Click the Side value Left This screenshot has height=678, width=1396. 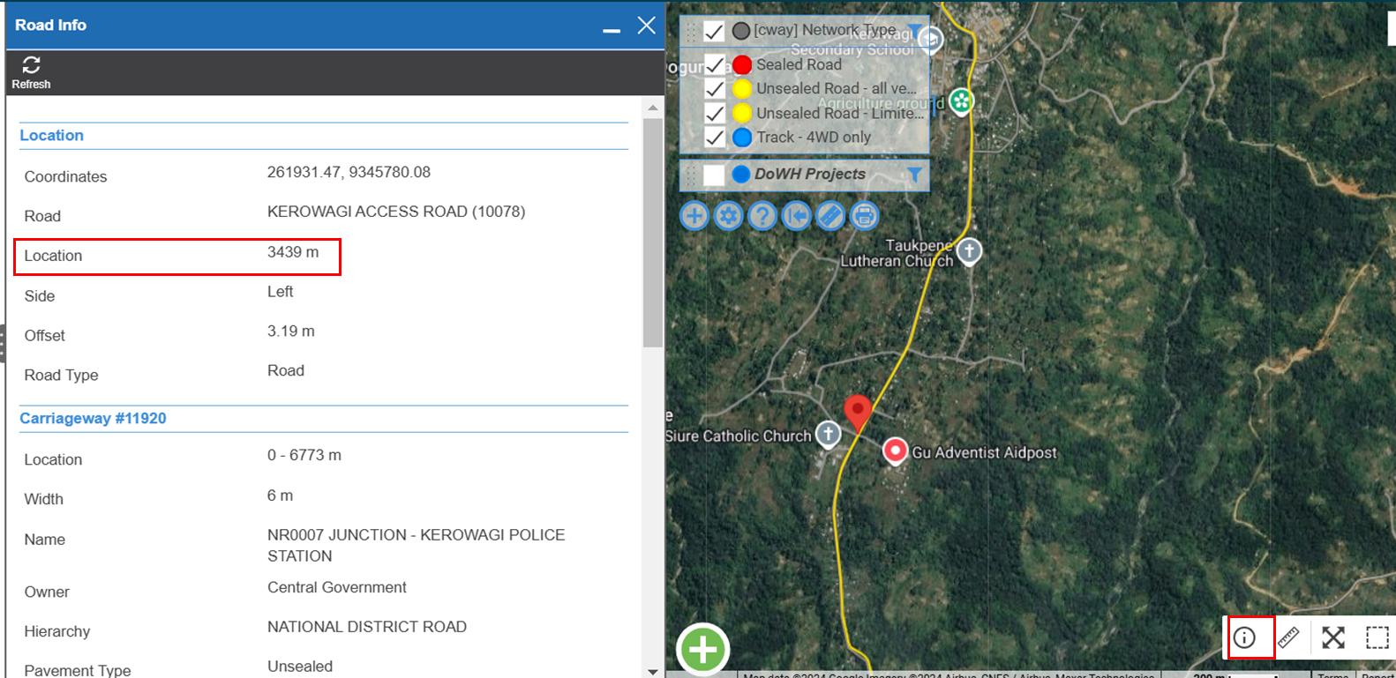click(281, 292)
